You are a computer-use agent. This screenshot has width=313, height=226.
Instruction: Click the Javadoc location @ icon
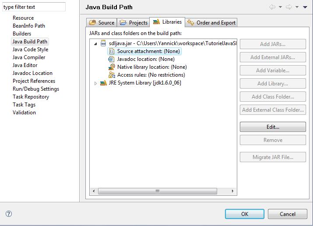coord(112,59)
